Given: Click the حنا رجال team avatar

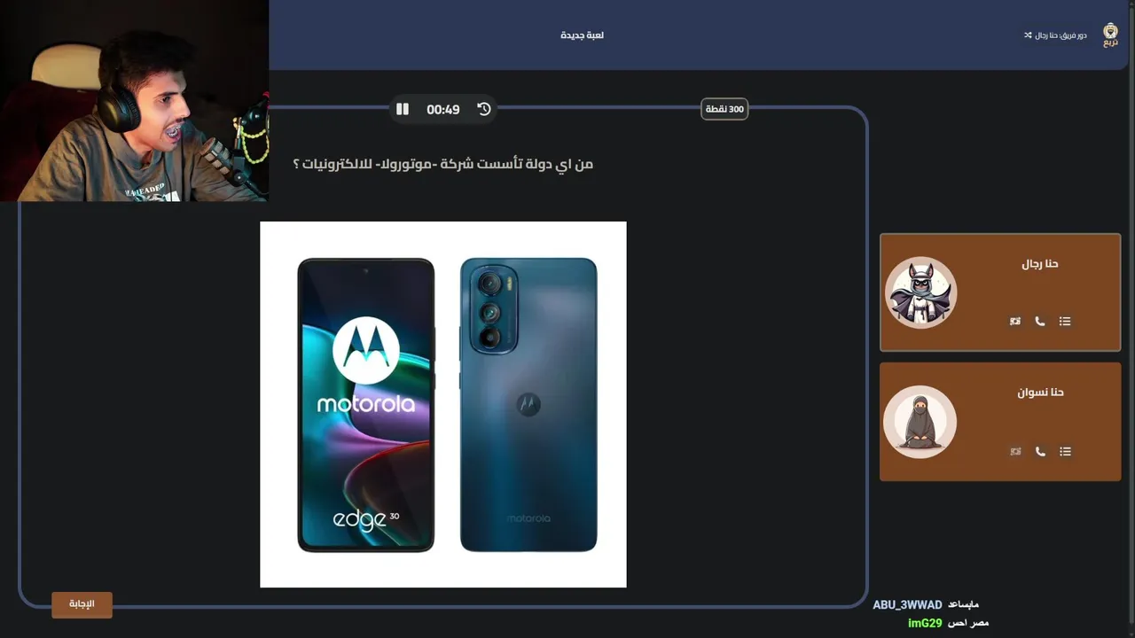Looking at the screenshot, I should [920, 292].
